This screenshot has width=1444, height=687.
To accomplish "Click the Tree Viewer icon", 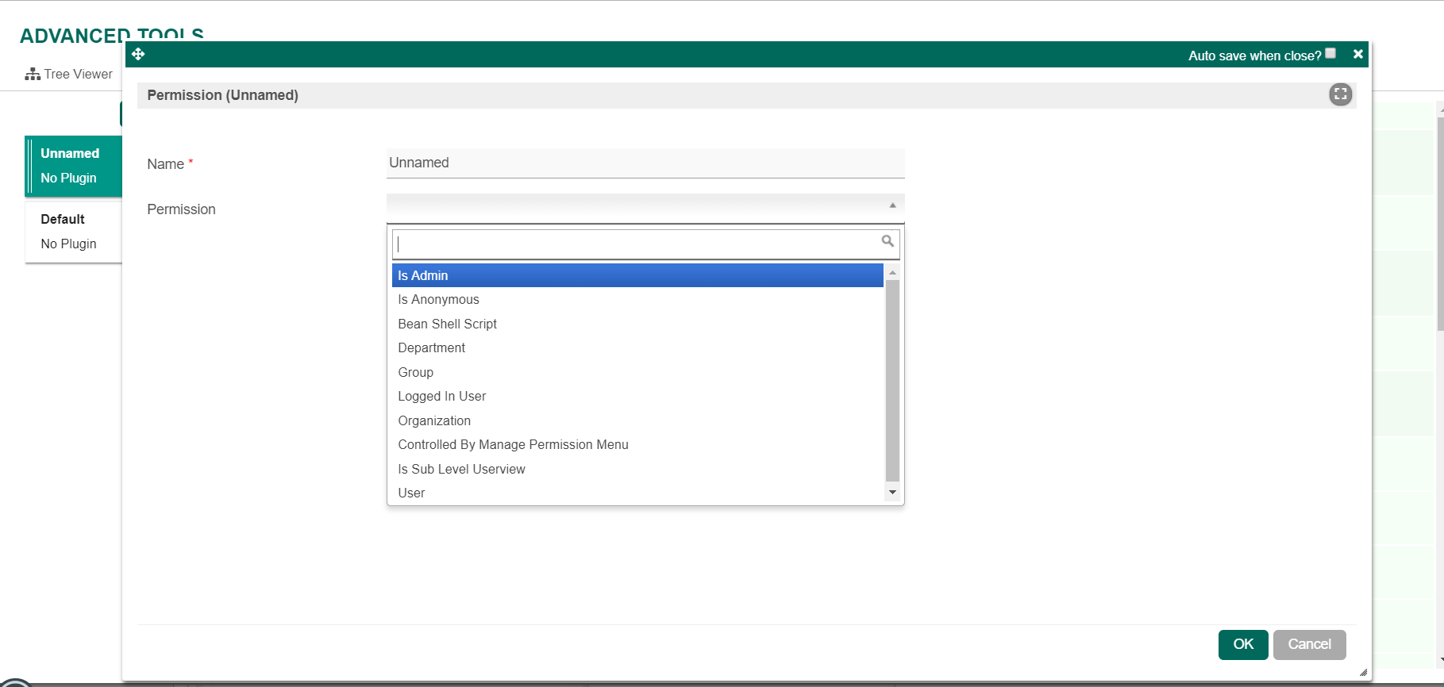I will click(x=33, y=74).
